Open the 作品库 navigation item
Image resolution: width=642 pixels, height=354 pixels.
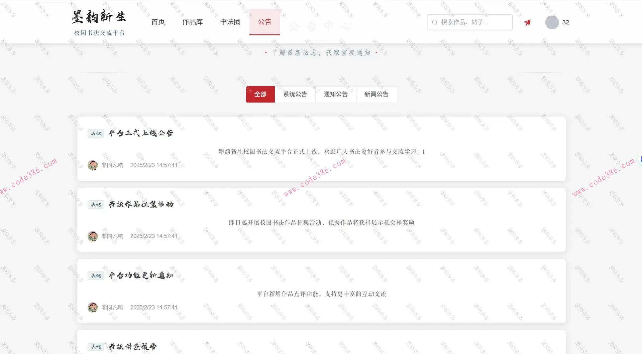pos(193,22)
